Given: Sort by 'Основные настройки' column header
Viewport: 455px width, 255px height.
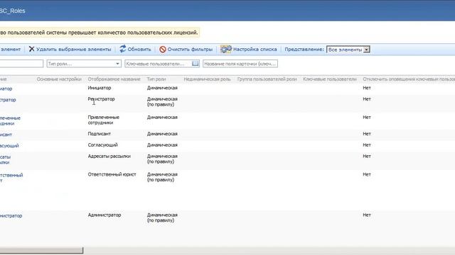Looking at the screenshot, I should (59, 79).
